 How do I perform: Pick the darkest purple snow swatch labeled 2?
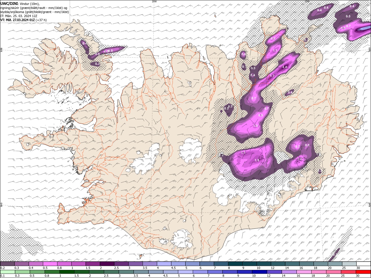(107, 264)
